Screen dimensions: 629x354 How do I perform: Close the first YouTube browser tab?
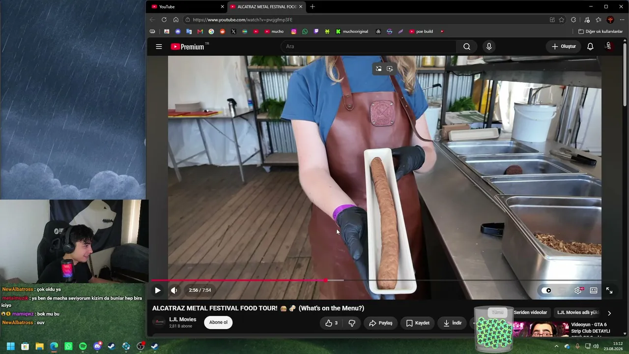222,7
